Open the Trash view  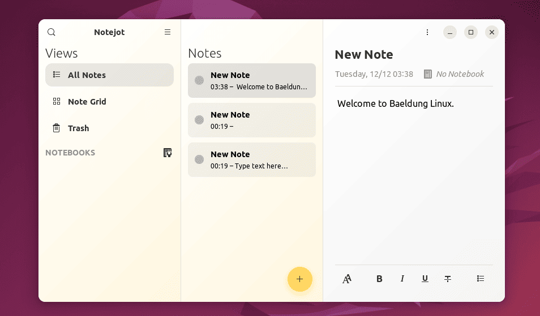[x=109, y=128]
